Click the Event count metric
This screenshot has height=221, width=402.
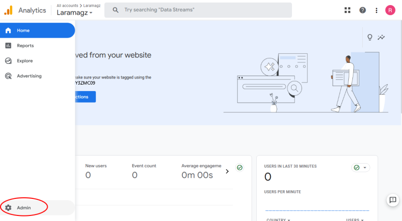pos(144,171)
